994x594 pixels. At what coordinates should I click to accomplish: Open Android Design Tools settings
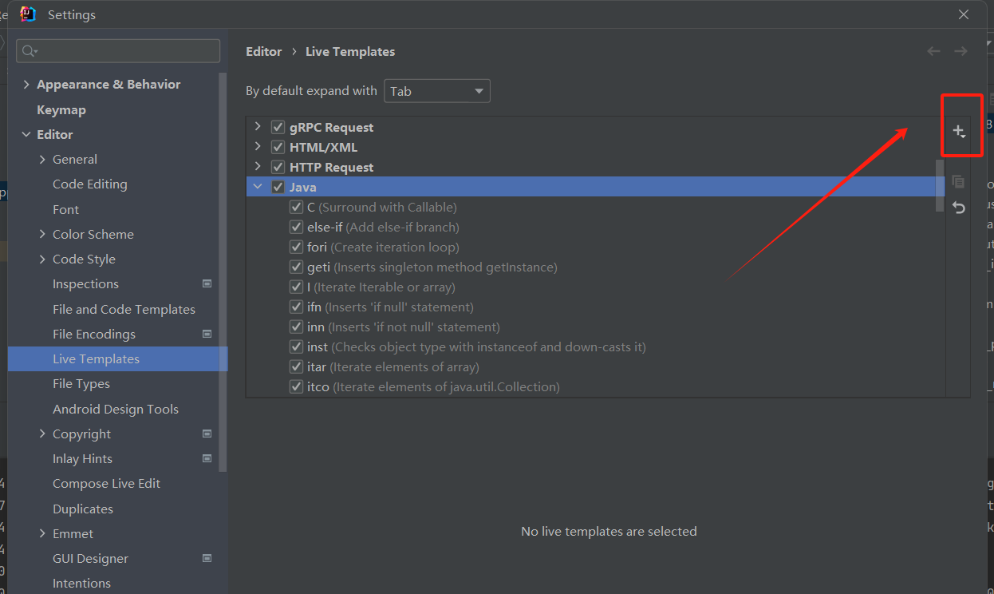click(116, 409)
